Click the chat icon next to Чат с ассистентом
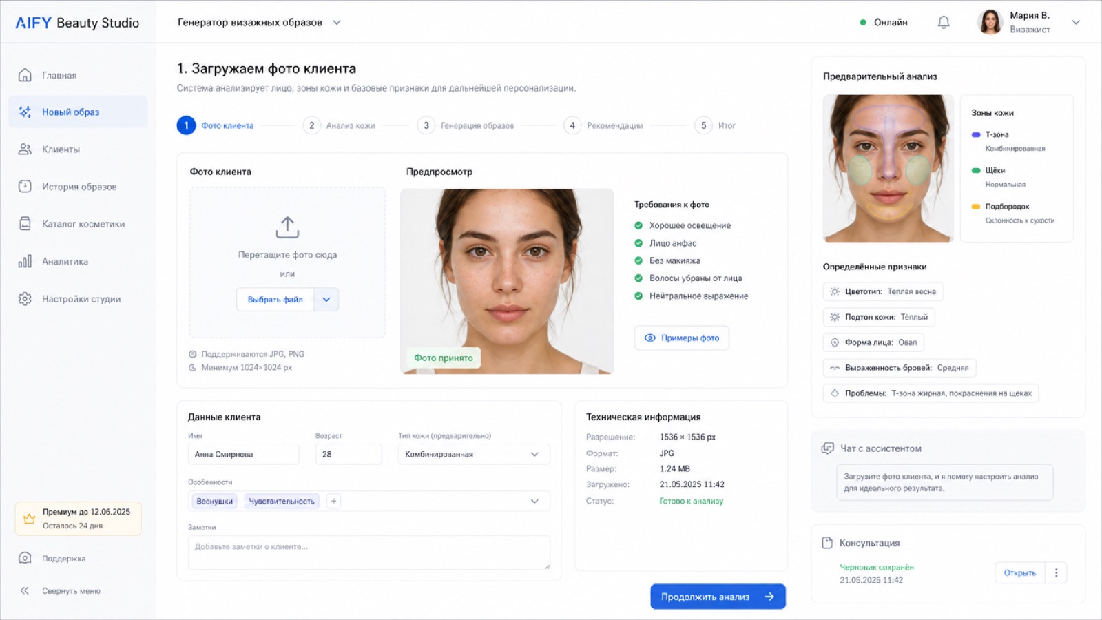This screenshot has height=620, width=1102. point(828,448)
